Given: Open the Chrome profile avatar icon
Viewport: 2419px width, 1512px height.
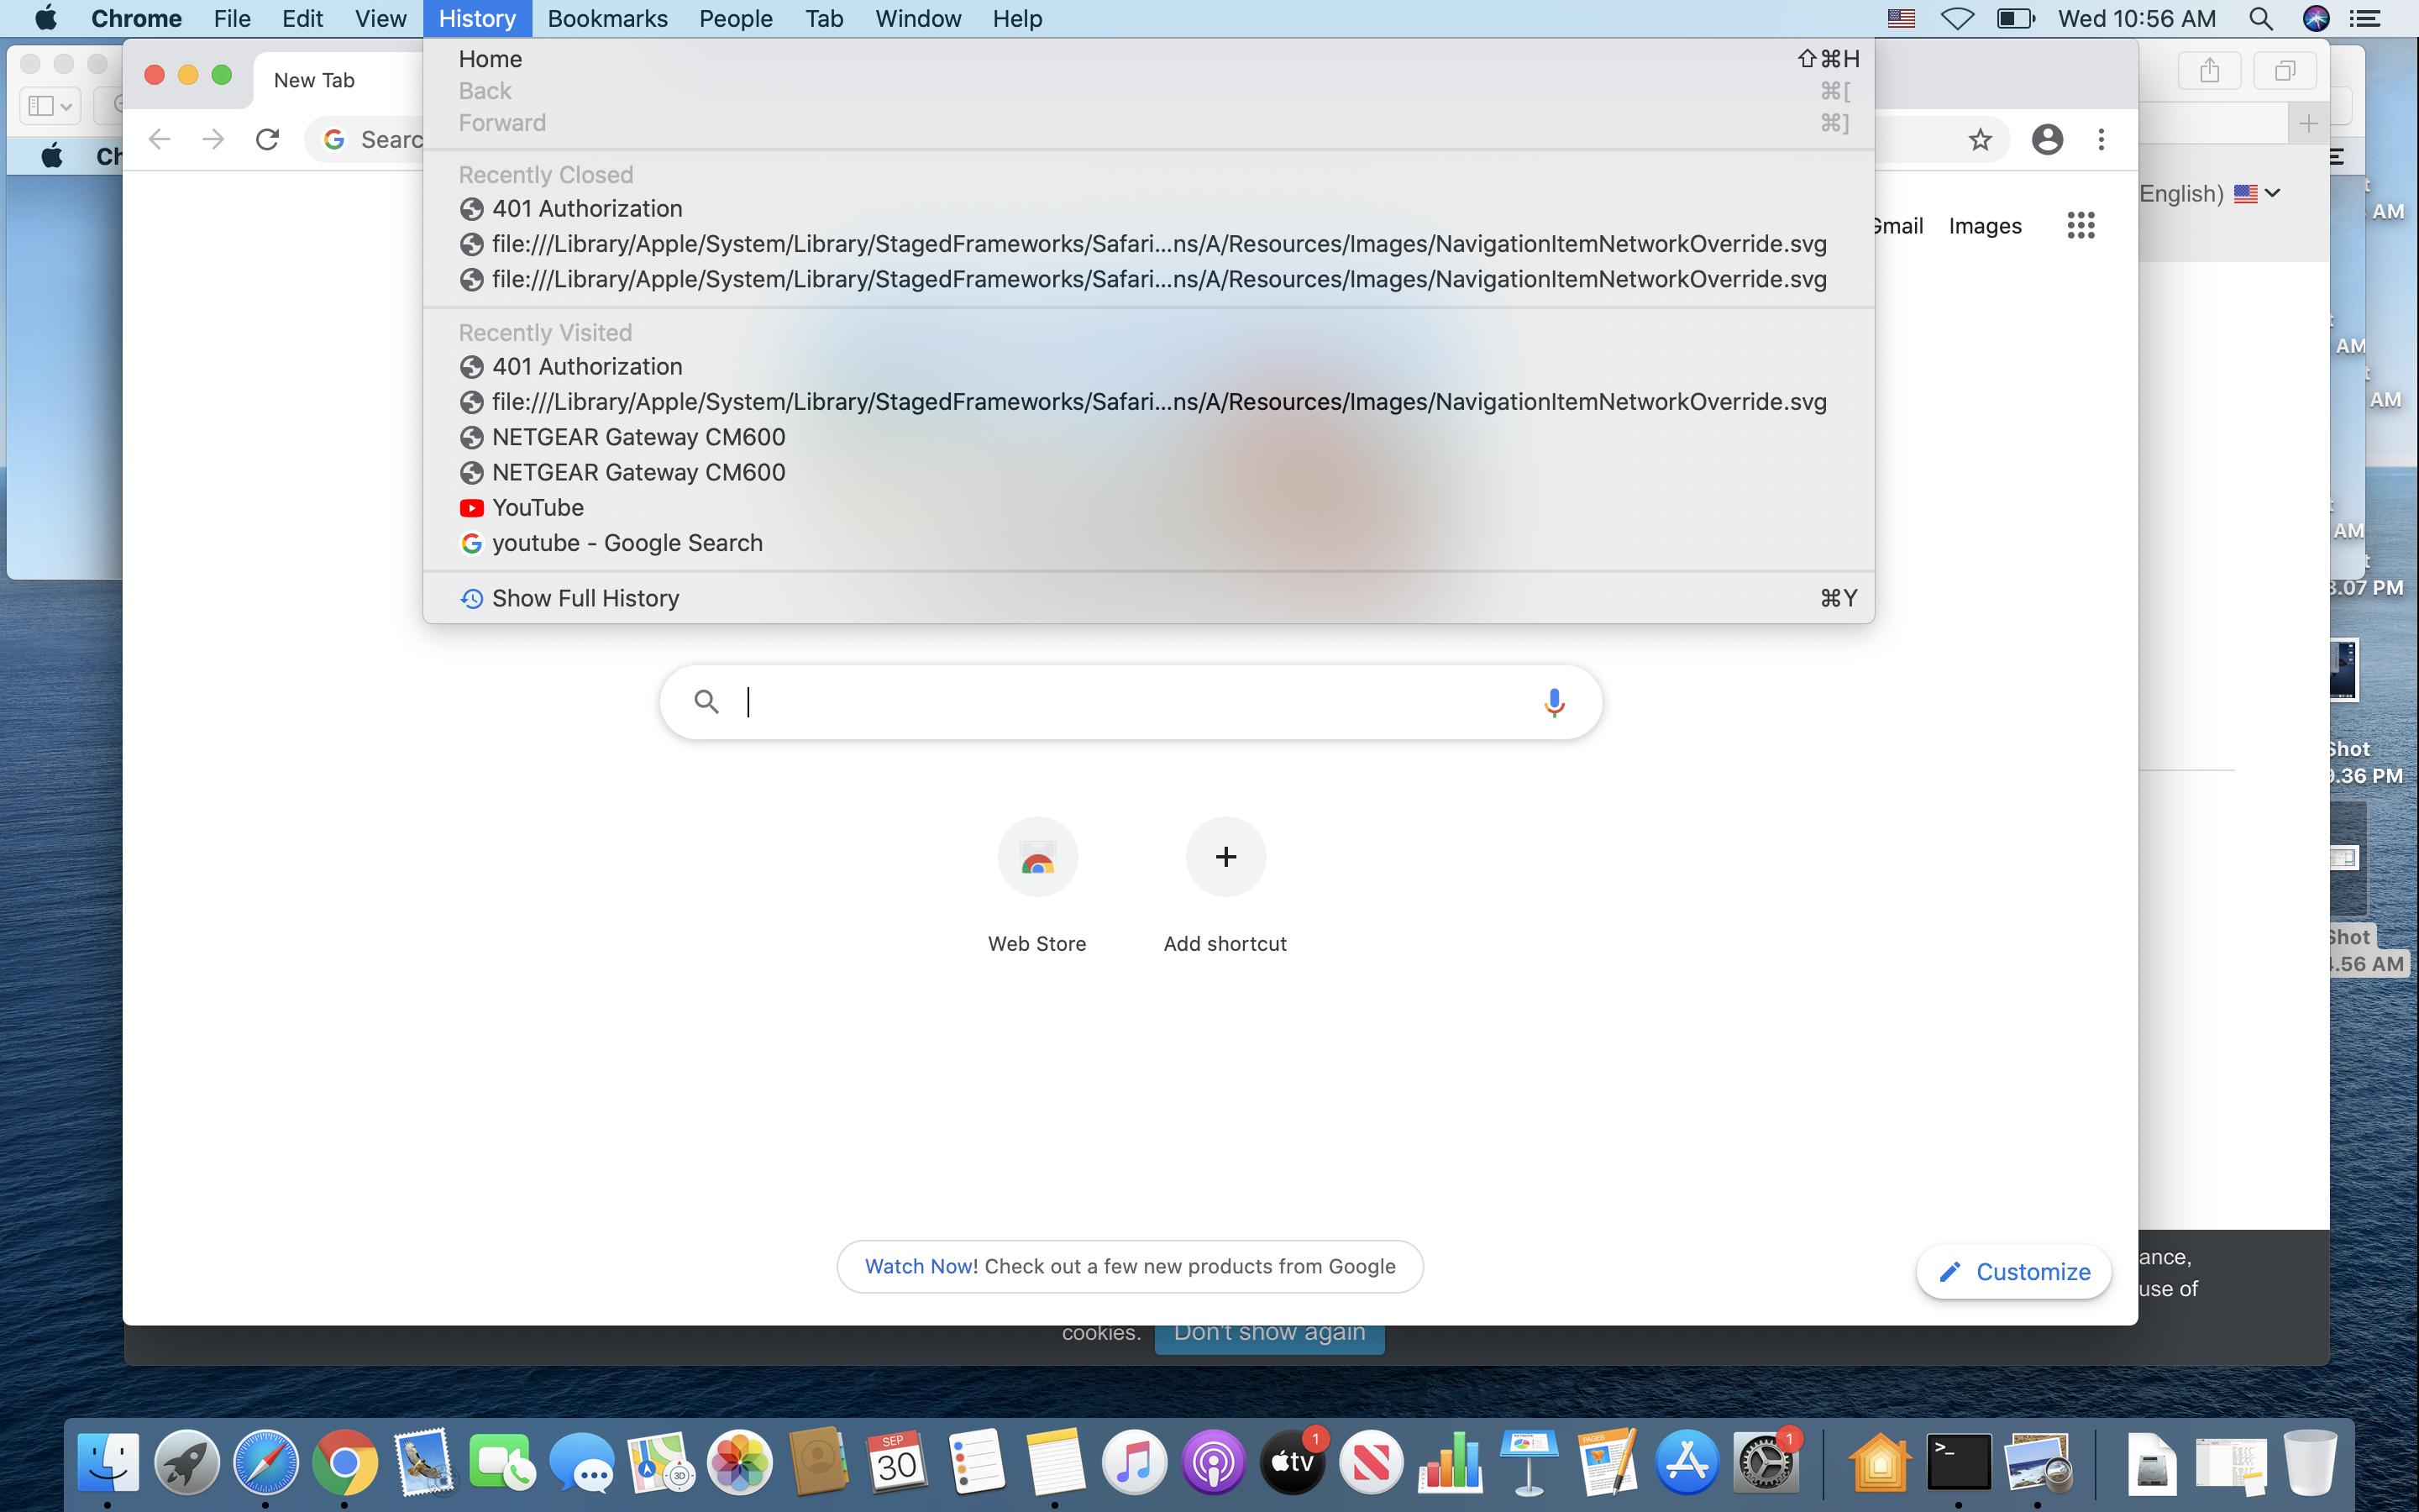Looking at the screenshot, I should click(x=2046, y=139).
